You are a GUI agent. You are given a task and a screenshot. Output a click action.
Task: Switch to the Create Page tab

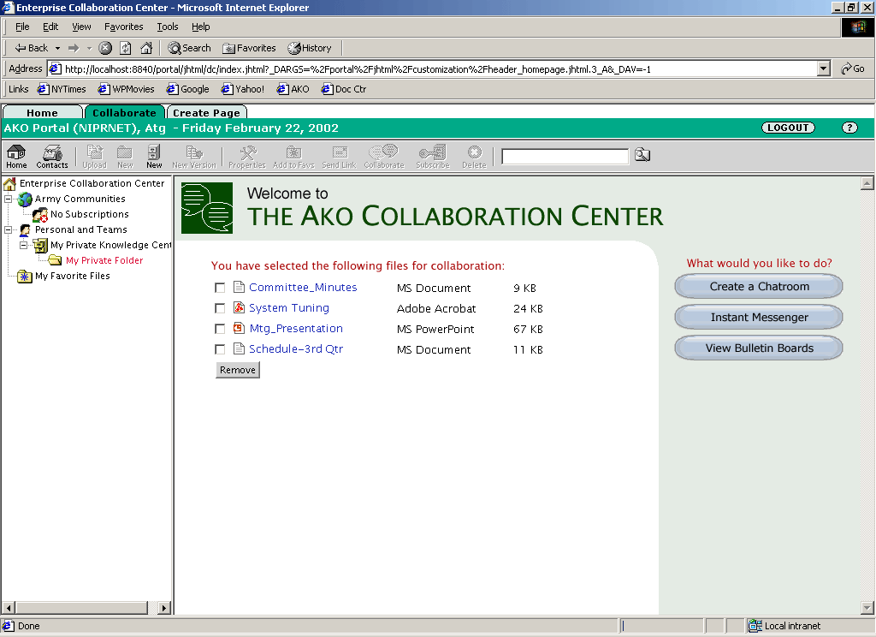[206, 112]
